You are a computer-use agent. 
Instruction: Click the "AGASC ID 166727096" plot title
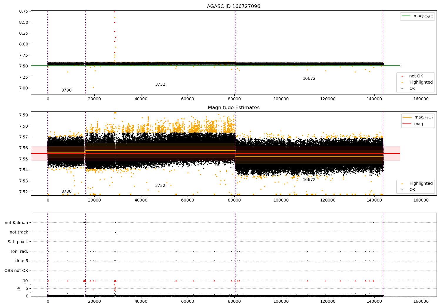(x=233, y=6)
